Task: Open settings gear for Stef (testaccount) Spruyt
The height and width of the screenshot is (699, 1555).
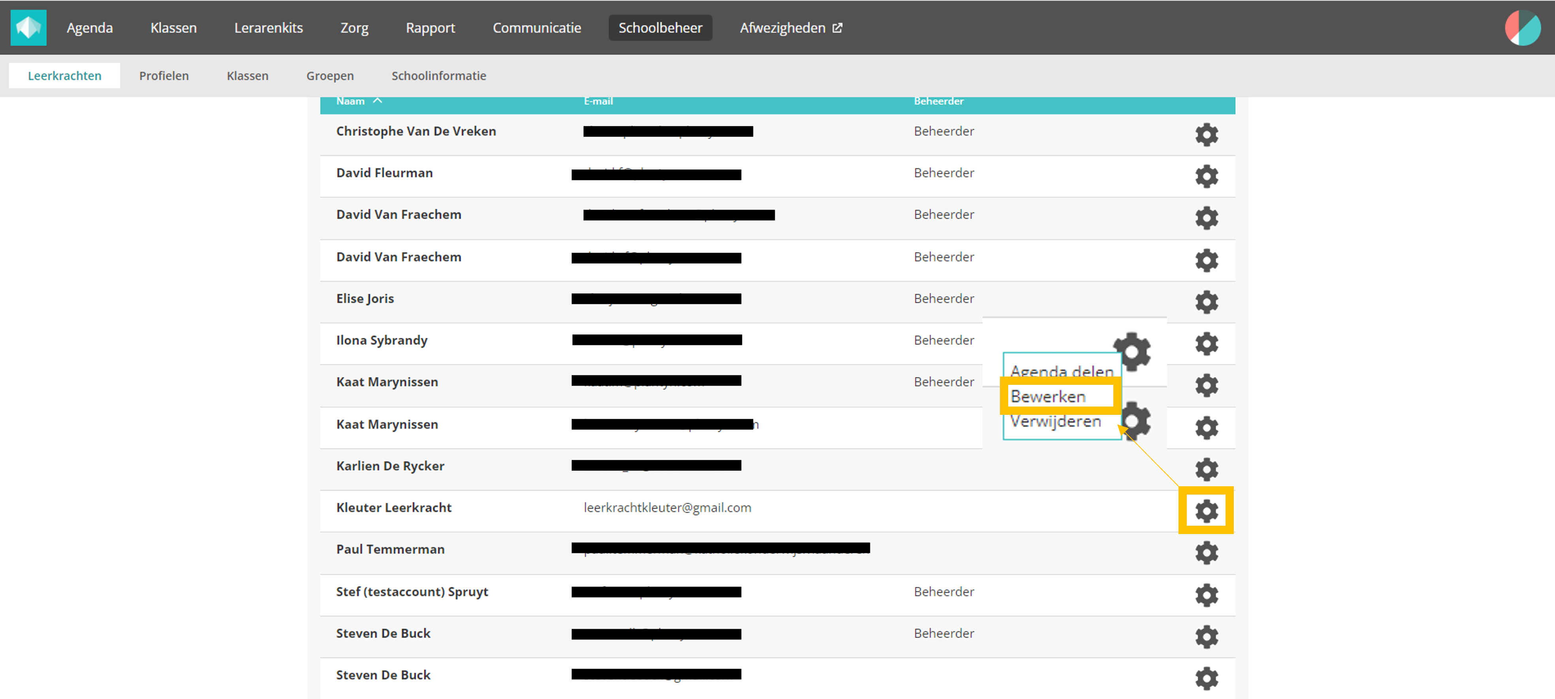Action: click(1206, 595)
